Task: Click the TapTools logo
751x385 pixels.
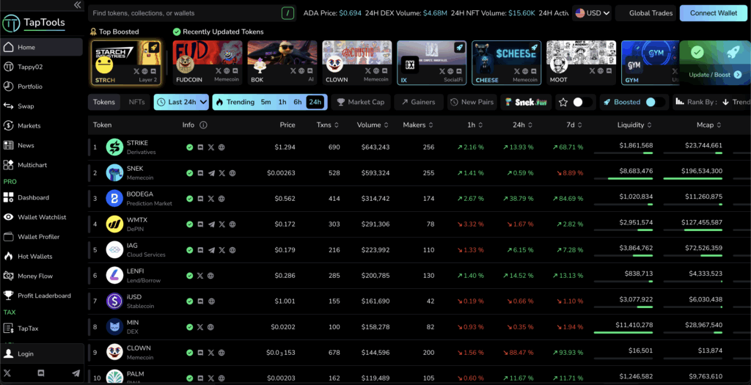Action: click(34, 23)
